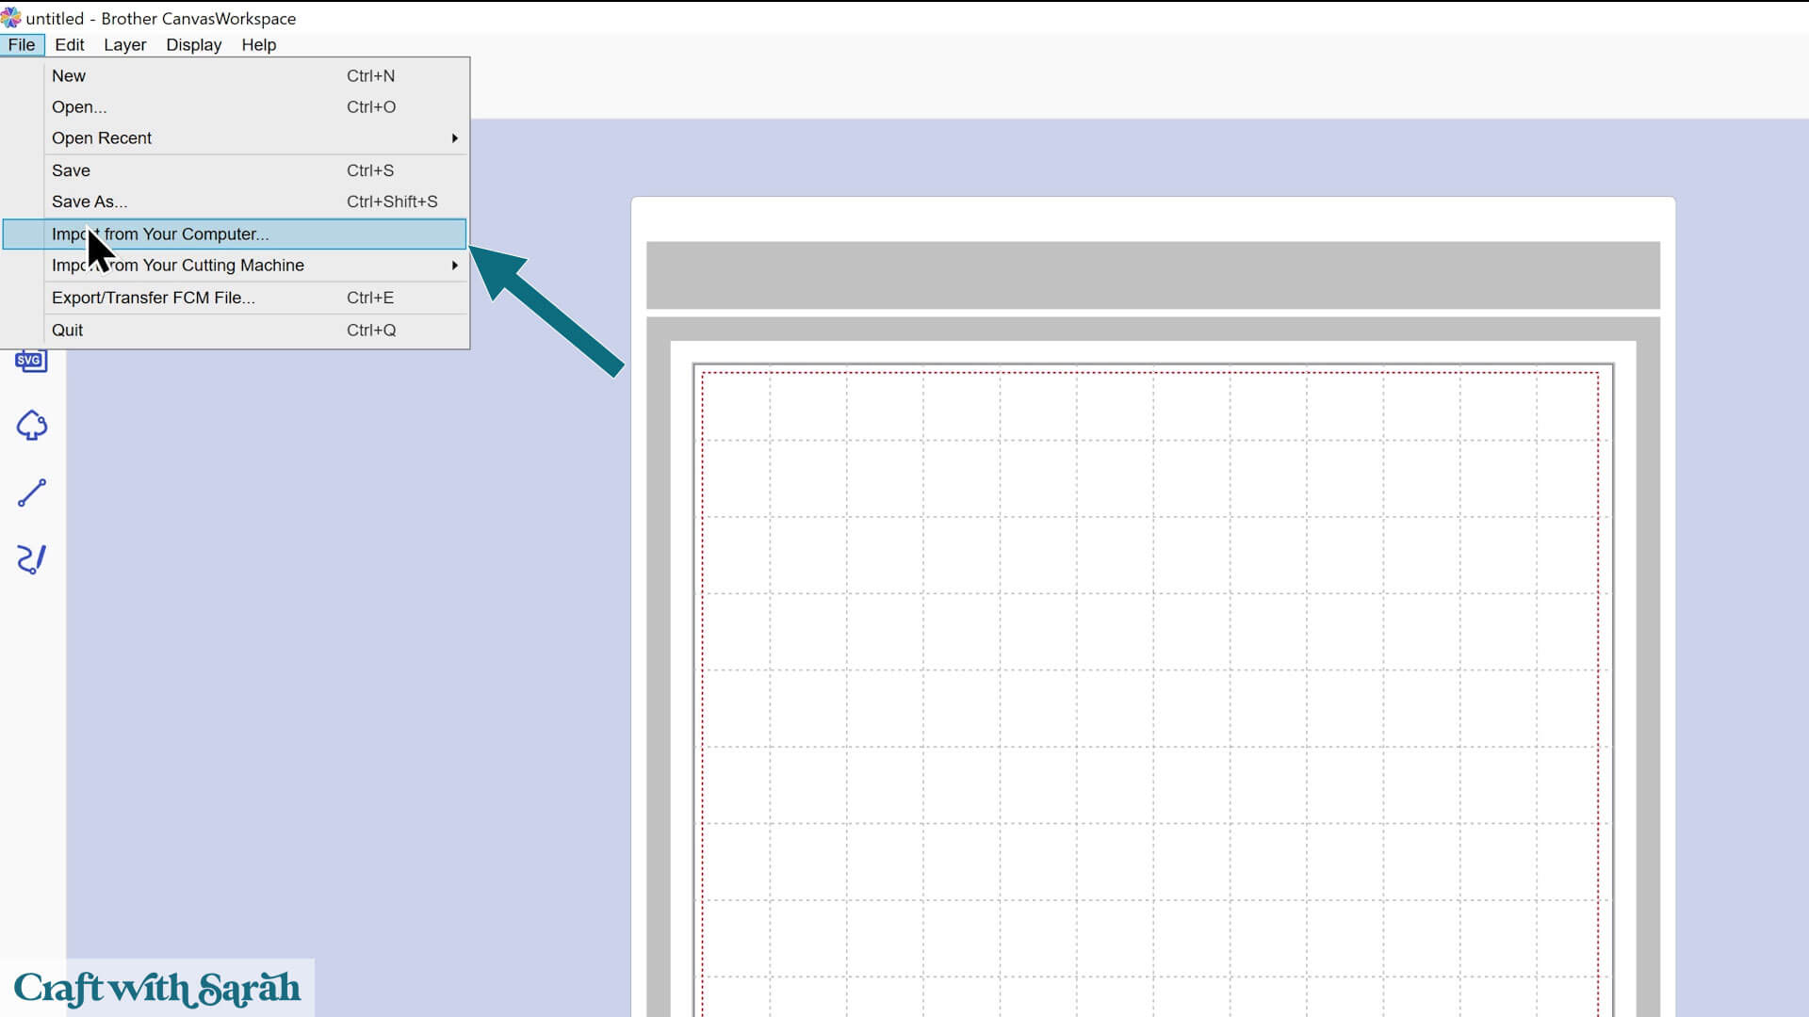Select Import from Your Computer...
1809x1017 pixels.
(188, 234)
